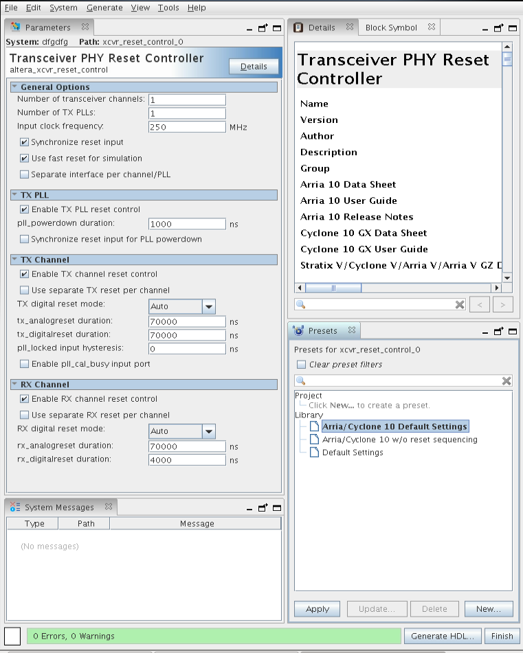Go to the previous search result in Details

(x=480, y=305)
